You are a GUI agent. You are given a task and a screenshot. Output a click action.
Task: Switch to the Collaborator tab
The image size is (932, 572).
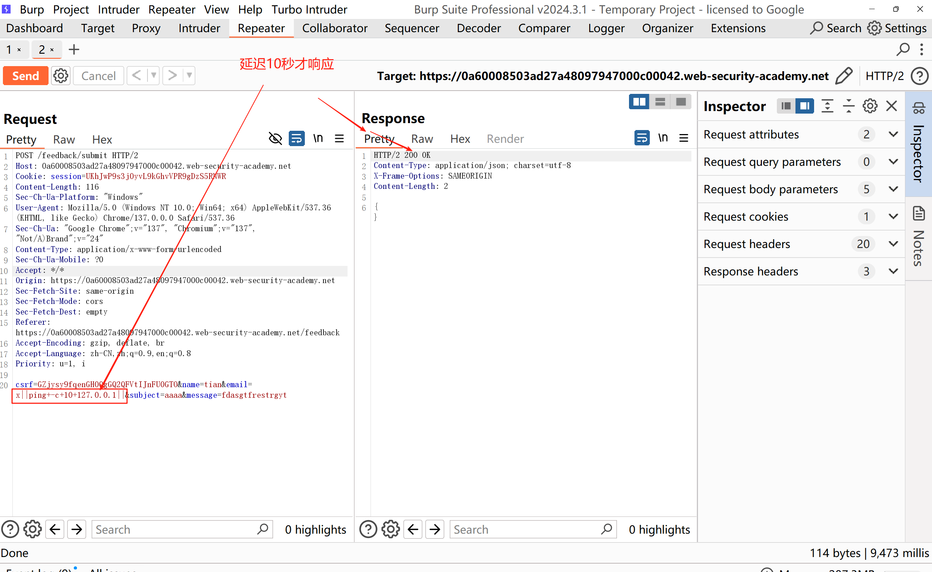pyautogui.click(x=334, y=28)
